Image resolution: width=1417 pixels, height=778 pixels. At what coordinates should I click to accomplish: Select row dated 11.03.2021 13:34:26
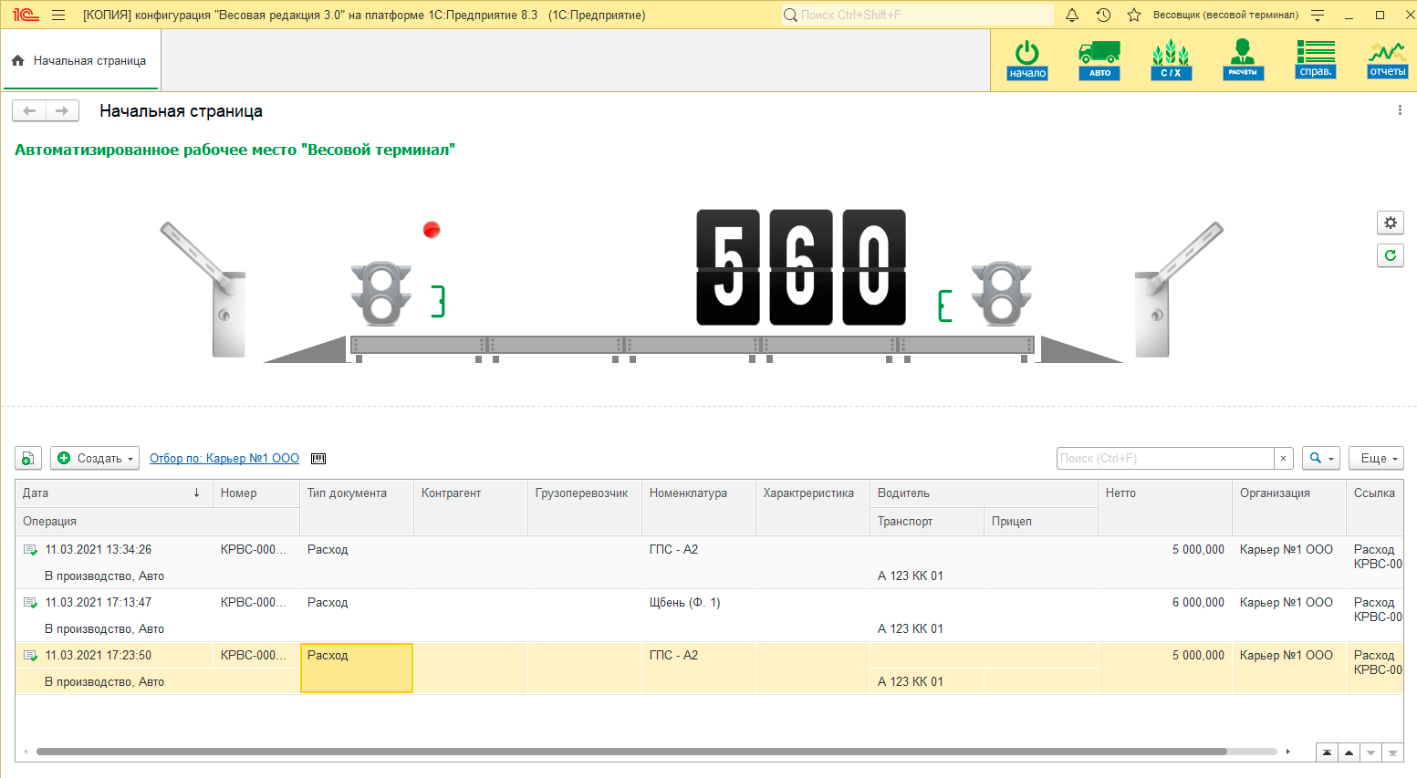click(x=709, y=563)
